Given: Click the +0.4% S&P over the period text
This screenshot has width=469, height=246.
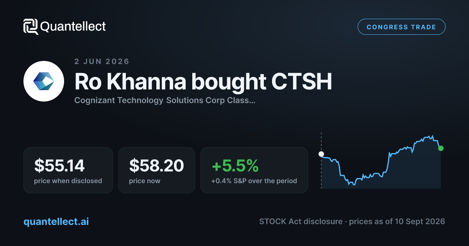Looking at the screenshot, I should (254, 181).
